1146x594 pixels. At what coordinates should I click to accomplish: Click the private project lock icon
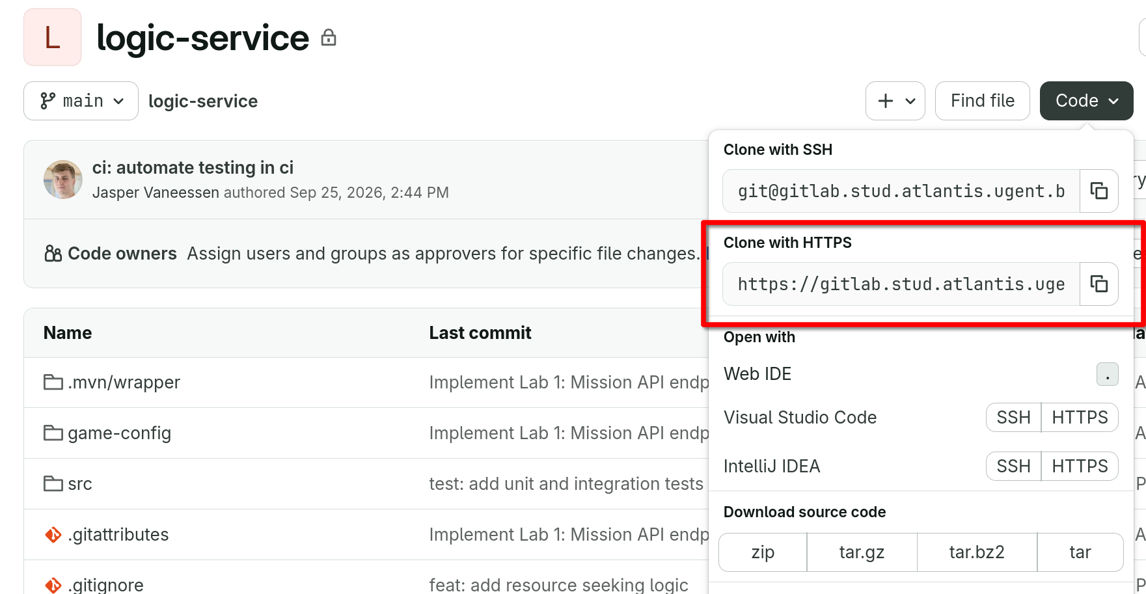tap(329, 38)
